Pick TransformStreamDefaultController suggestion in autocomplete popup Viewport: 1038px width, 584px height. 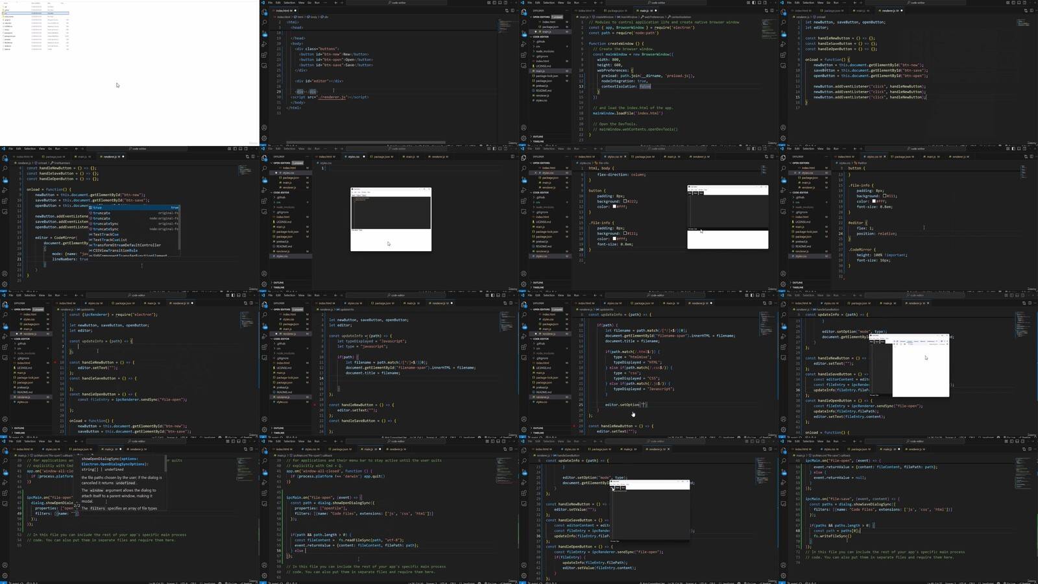(x=135, y=245)
